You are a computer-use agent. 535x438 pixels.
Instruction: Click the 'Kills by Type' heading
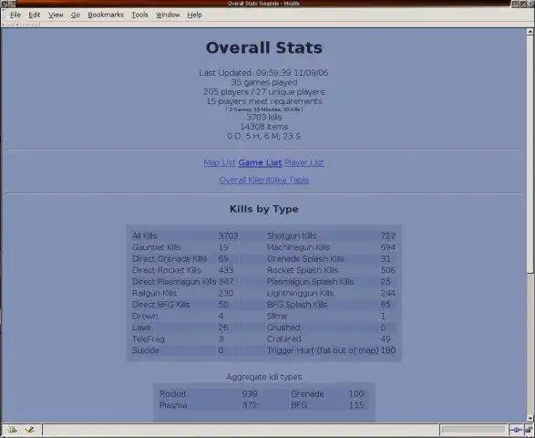264,209
